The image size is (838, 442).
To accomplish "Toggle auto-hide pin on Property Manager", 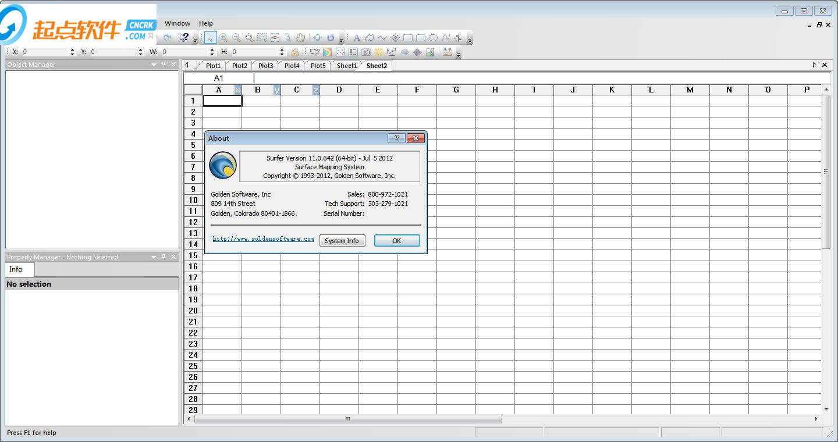I will tap(164, 257).
